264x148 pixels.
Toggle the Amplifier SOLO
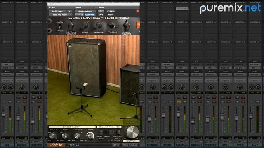(x=117, y=139)
